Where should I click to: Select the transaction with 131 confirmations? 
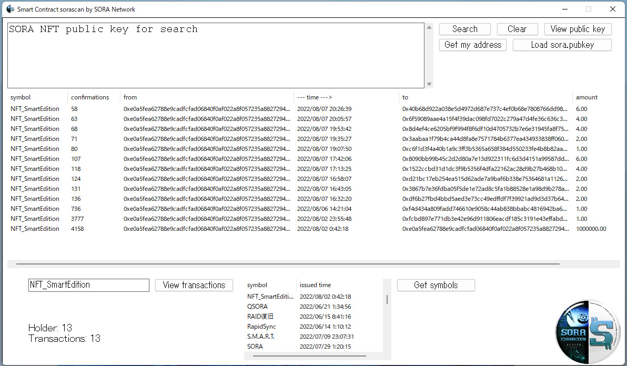pyautogui.click(x=313, y=189)
